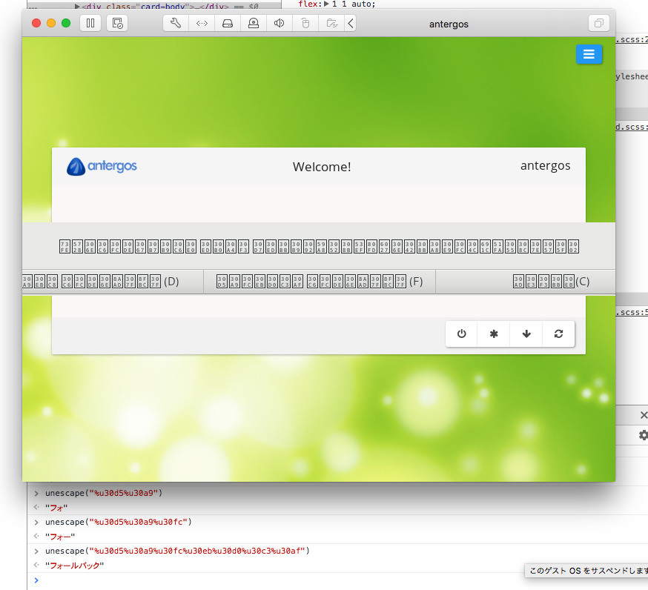Open the blue hamburger menu
Image resolution: width=648 pixels, height=590 pixels.
click(x=589, y=54)
